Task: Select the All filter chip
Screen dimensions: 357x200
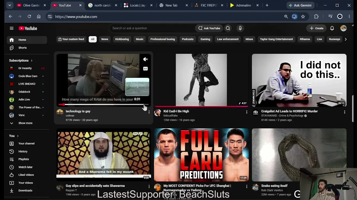Action: tap(93, 39)
